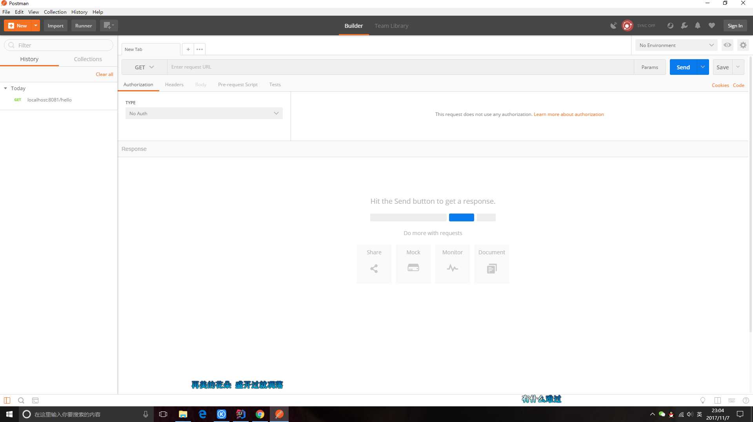Viewport: 753px width, 422px height.
Task: Switch to the Pre-request Script tab
Action: (238, 85)
